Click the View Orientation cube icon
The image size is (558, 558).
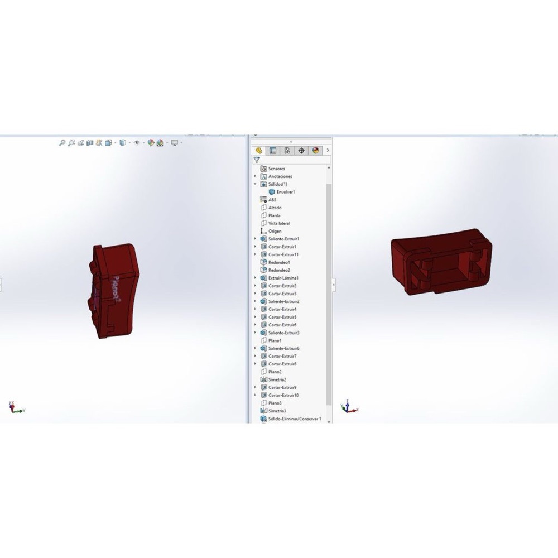108,143
